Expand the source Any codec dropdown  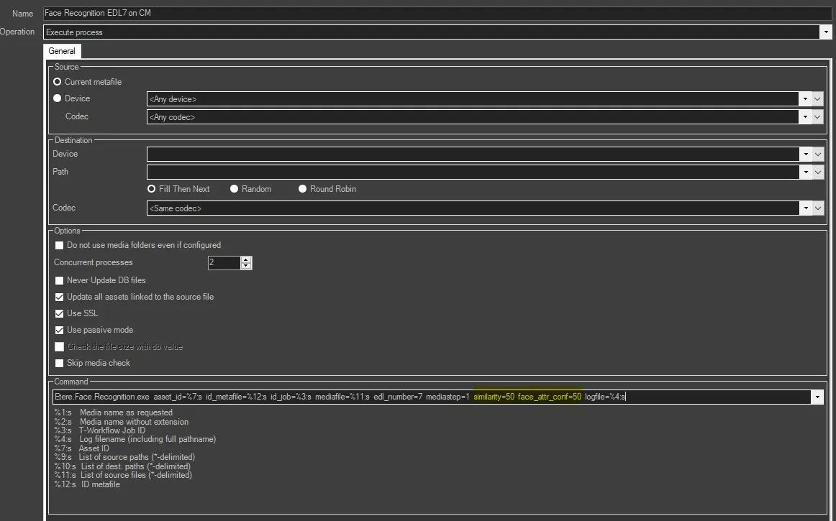point(804,116)
